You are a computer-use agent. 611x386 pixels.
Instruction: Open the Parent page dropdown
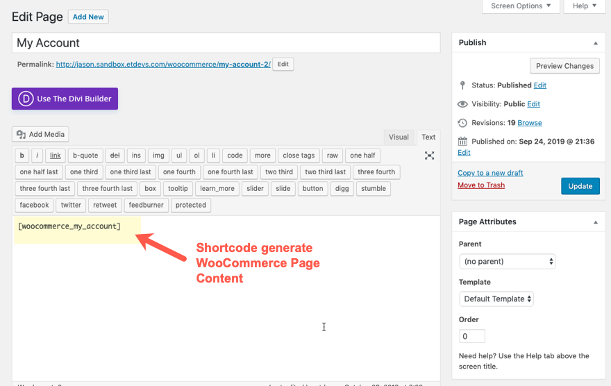click(x=507, y=262)
